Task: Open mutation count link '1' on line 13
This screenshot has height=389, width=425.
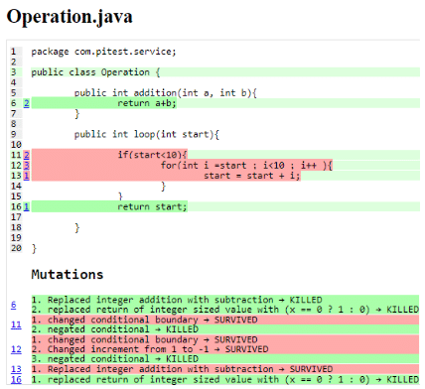Action: pyautogui.click(x=26, y=176)
